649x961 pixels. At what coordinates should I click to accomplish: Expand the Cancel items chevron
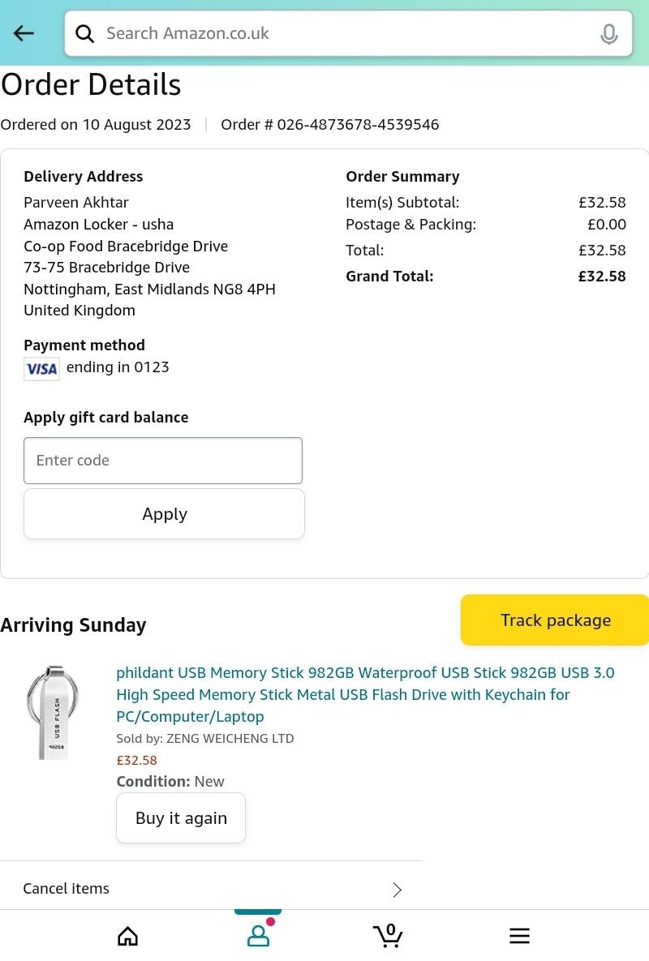click(398, 890)
